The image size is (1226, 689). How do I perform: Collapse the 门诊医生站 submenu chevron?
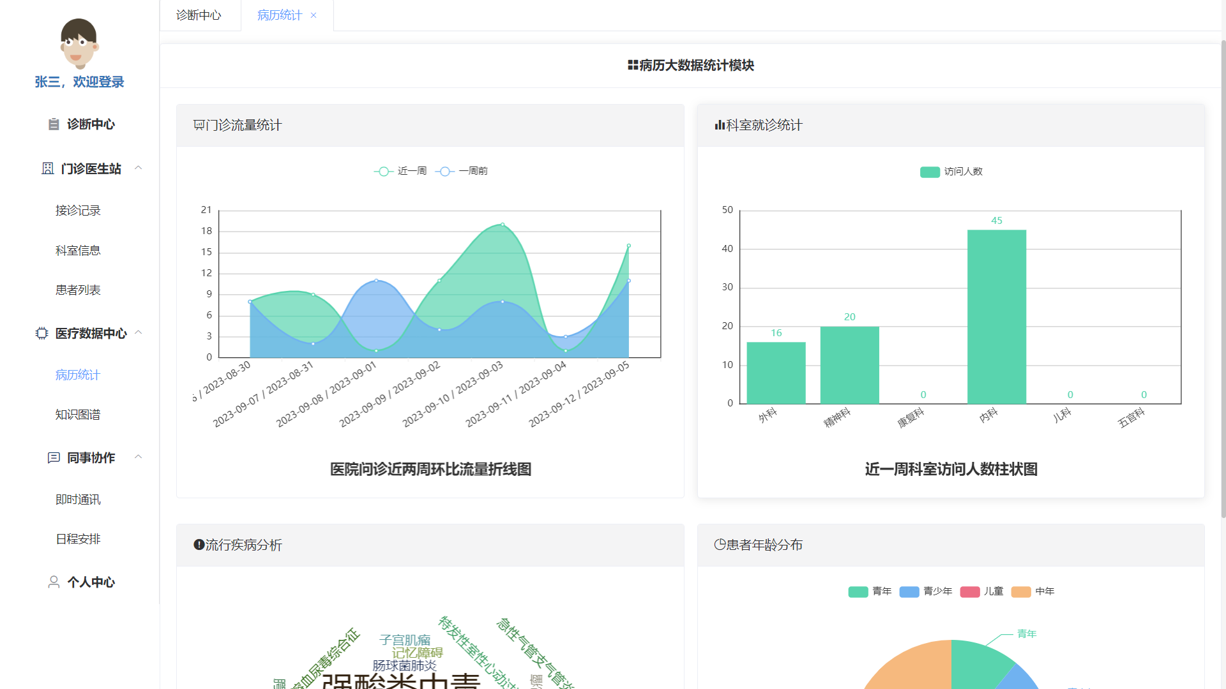[138, 168]
